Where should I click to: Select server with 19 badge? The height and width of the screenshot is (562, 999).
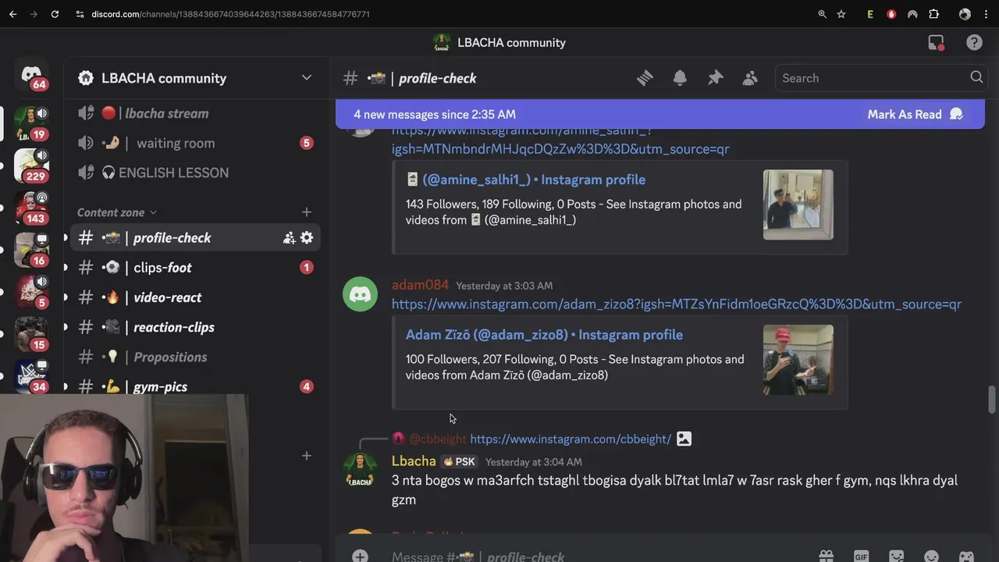31,123
